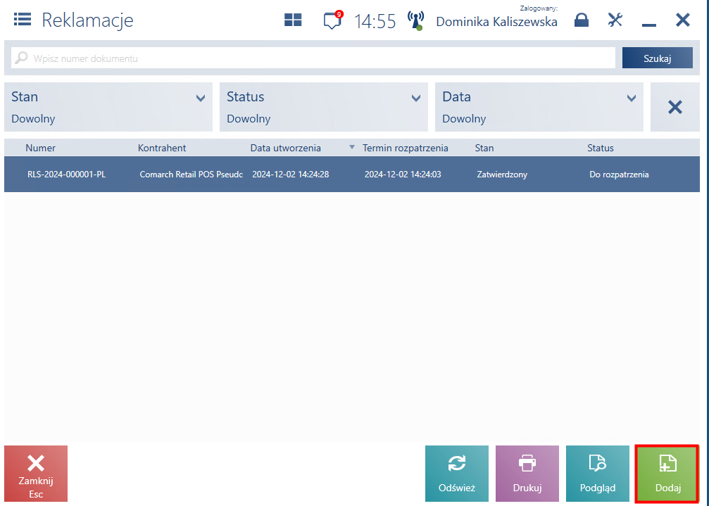Image resolution: width=709 pixels, height=506 pixels.
Task: Click the Reklamacje title text
Action: click(x=88, y=20)
